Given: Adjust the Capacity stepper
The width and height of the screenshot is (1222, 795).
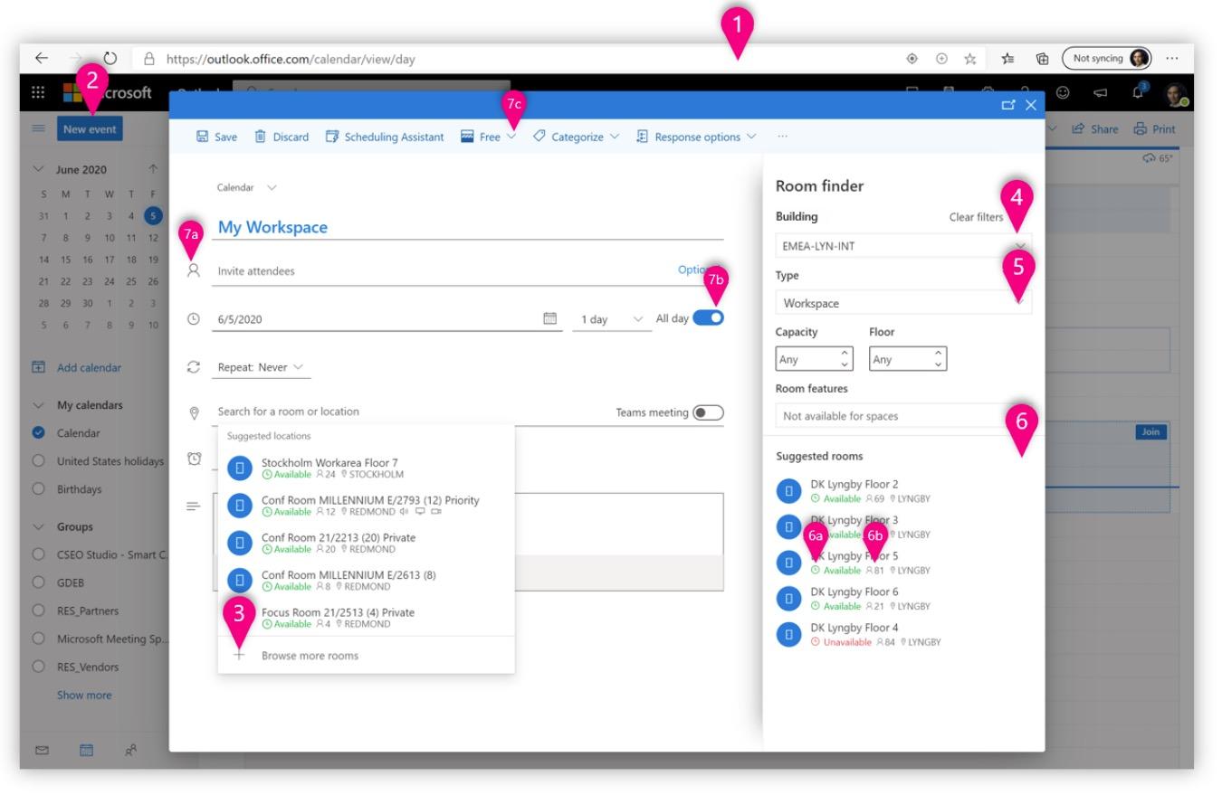Looking at the screenshot, I should click(x=845, y=359).
